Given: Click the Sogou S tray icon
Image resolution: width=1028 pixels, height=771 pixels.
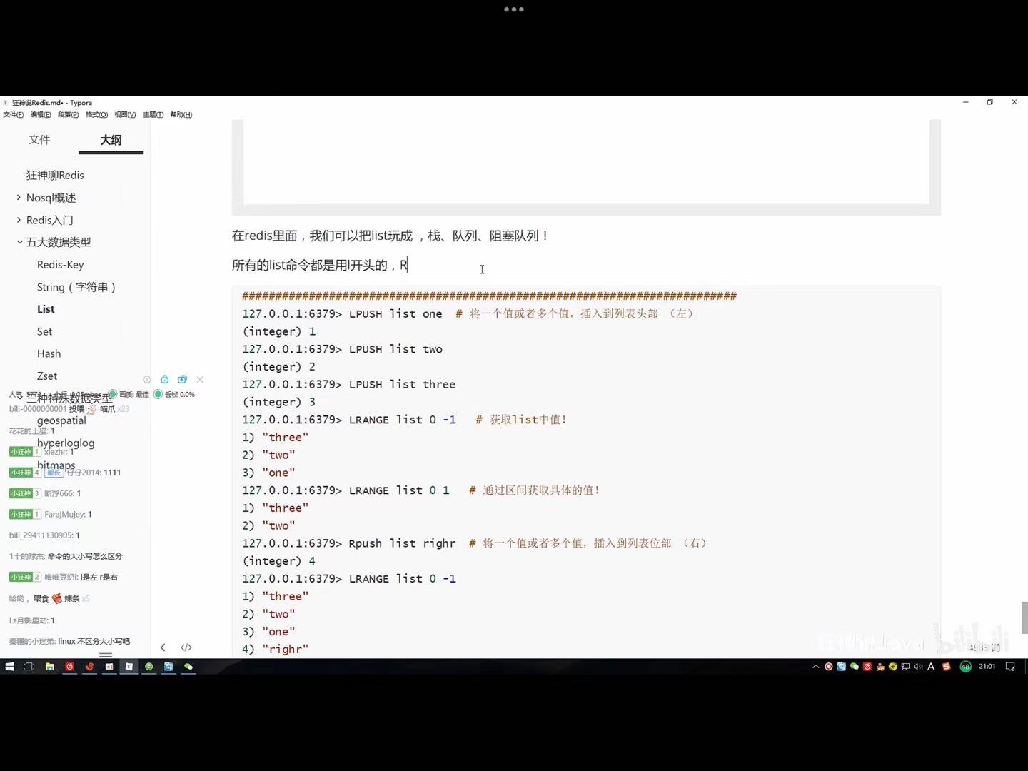Looking at the screenshot, I should coord(947,667).
